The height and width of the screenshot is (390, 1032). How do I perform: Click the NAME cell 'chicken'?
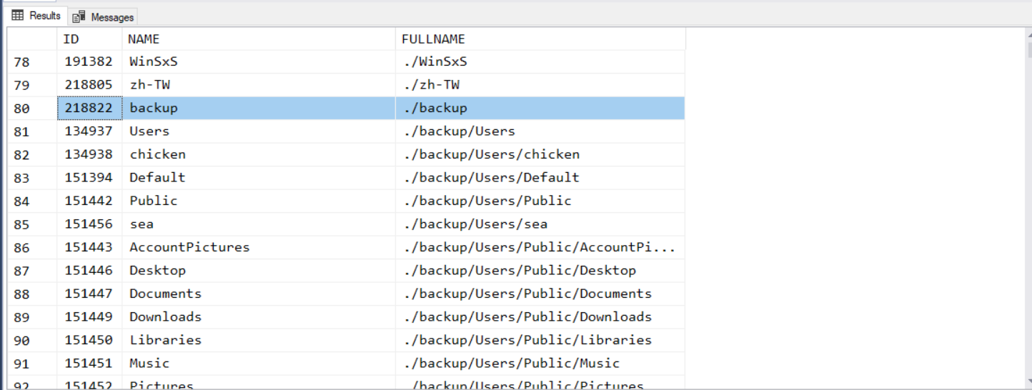[157, 155]
